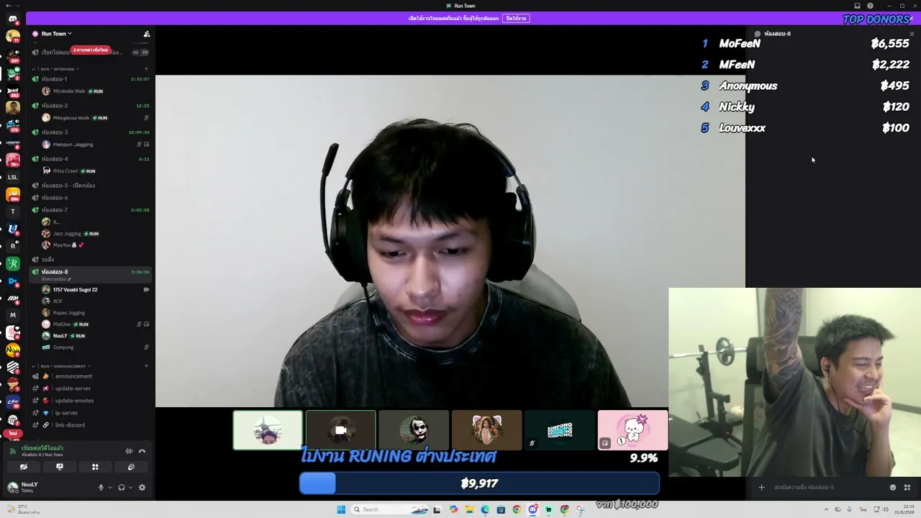Open the server with the 382 badge

13,90
